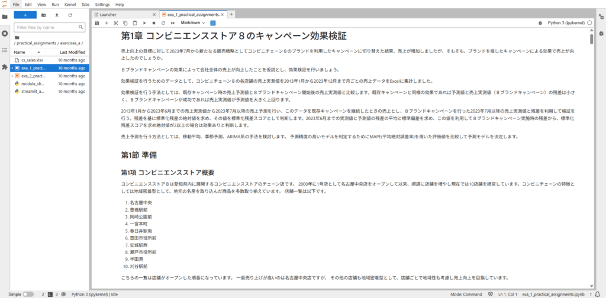606x298 pixels.
Task: Save the notebook with the disk icon
Action: tap(97, 23)
